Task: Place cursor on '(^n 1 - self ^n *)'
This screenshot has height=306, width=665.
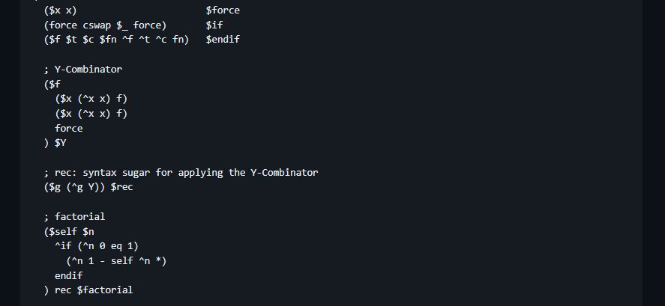Action: (115, 260)
